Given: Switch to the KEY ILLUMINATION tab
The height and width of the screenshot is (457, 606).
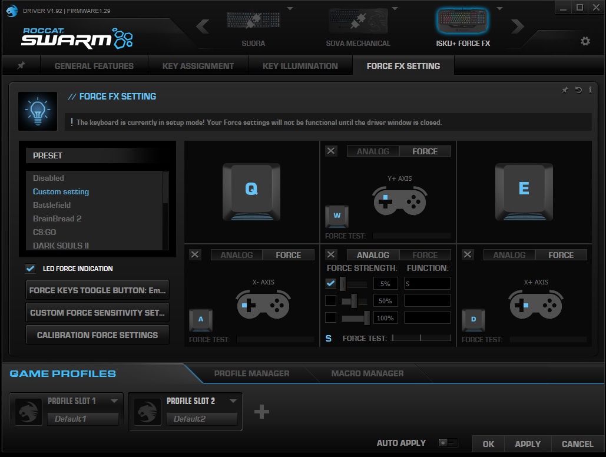Looking at the screenshot, I should click(x=300, y=66).
